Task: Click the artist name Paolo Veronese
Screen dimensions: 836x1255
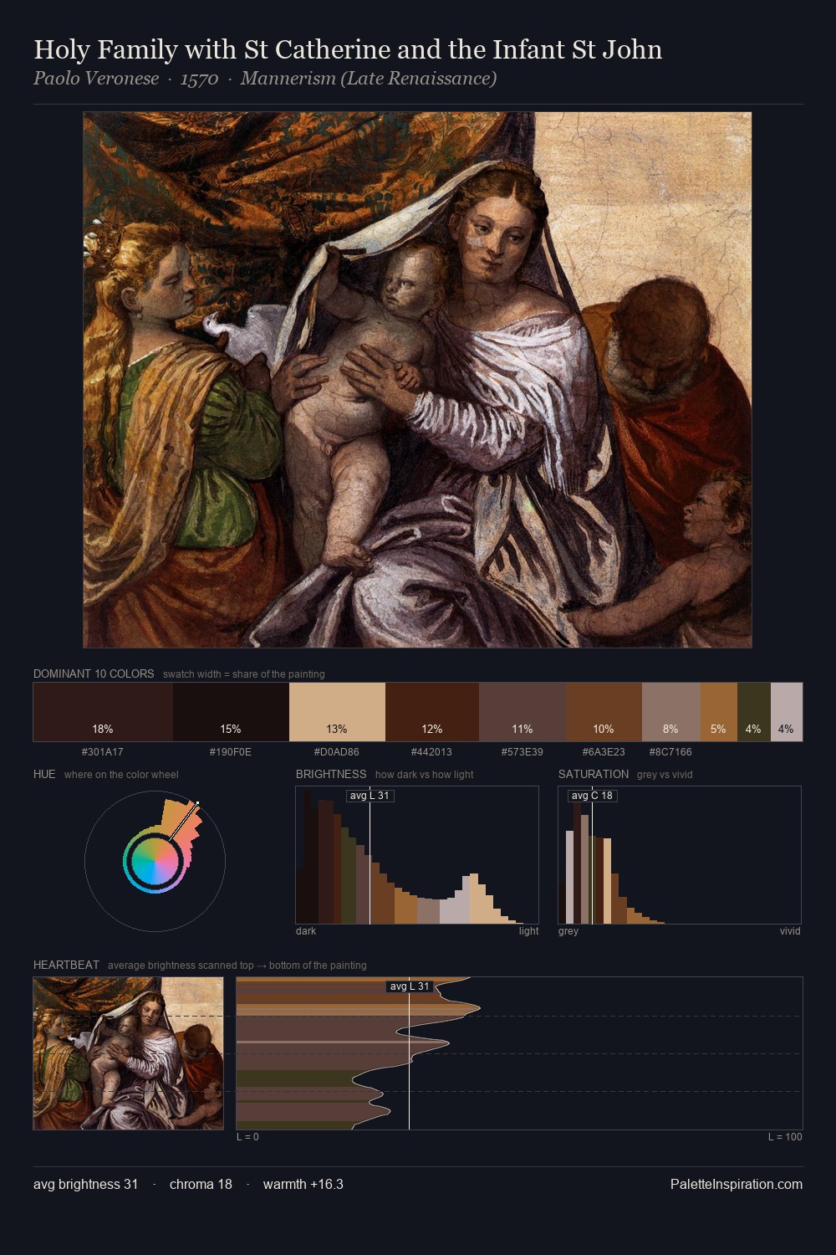Action: point(96,79)
